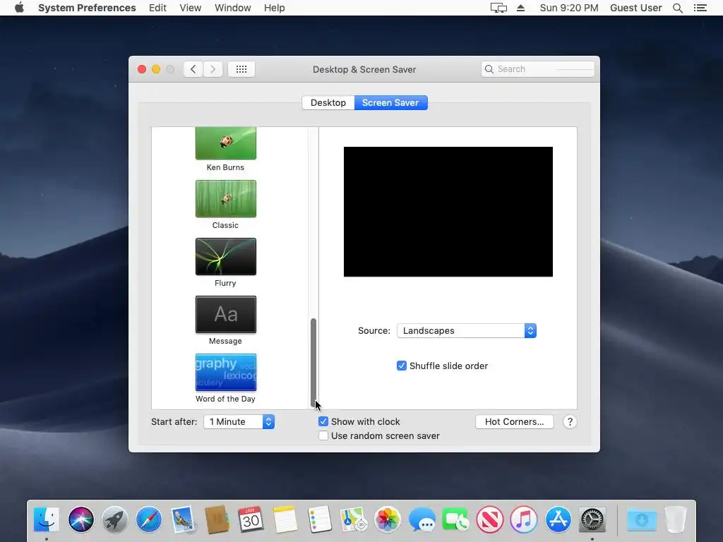Open Downloads folder in Dock

[641, 519]
